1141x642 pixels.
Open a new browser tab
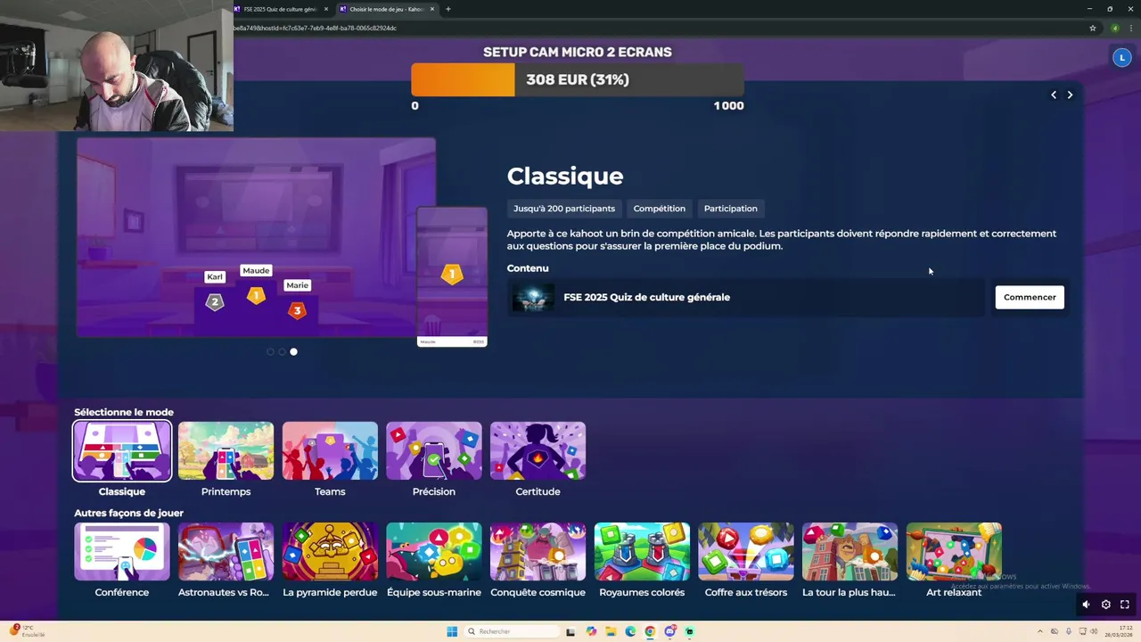coord(448,9)
